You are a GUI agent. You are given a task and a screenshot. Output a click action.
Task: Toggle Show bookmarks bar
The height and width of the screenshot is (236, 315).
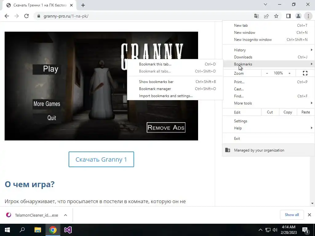[175, 82]
